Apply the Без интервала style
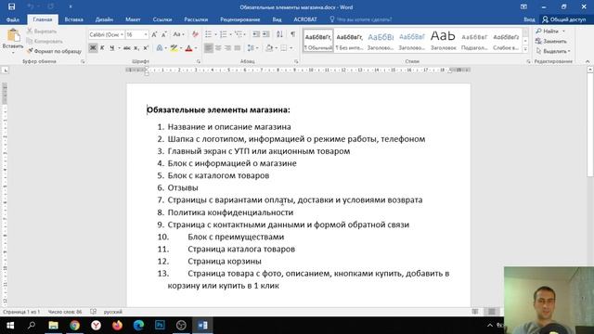Viewport: 594px width, 334px height. pyautogui.click(x=349, y=41)
